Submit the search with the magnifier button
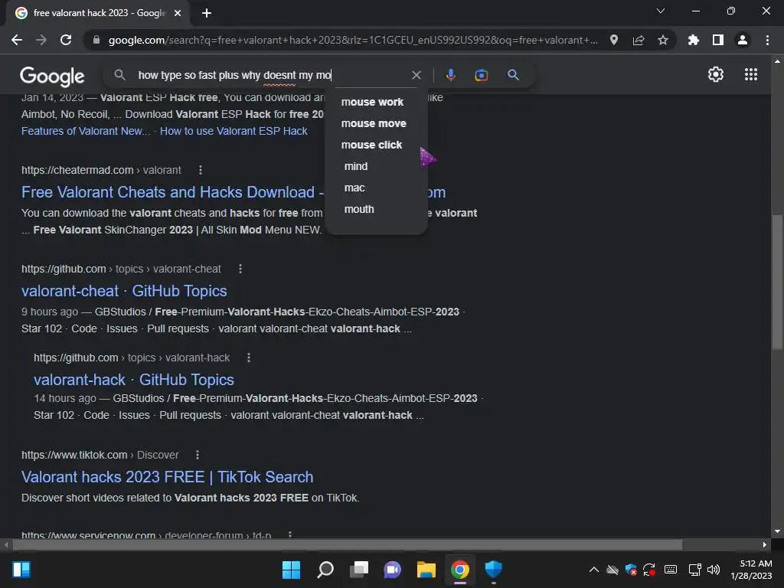Image resolution: width=784 pixels, height=588 pixels. 513,75
